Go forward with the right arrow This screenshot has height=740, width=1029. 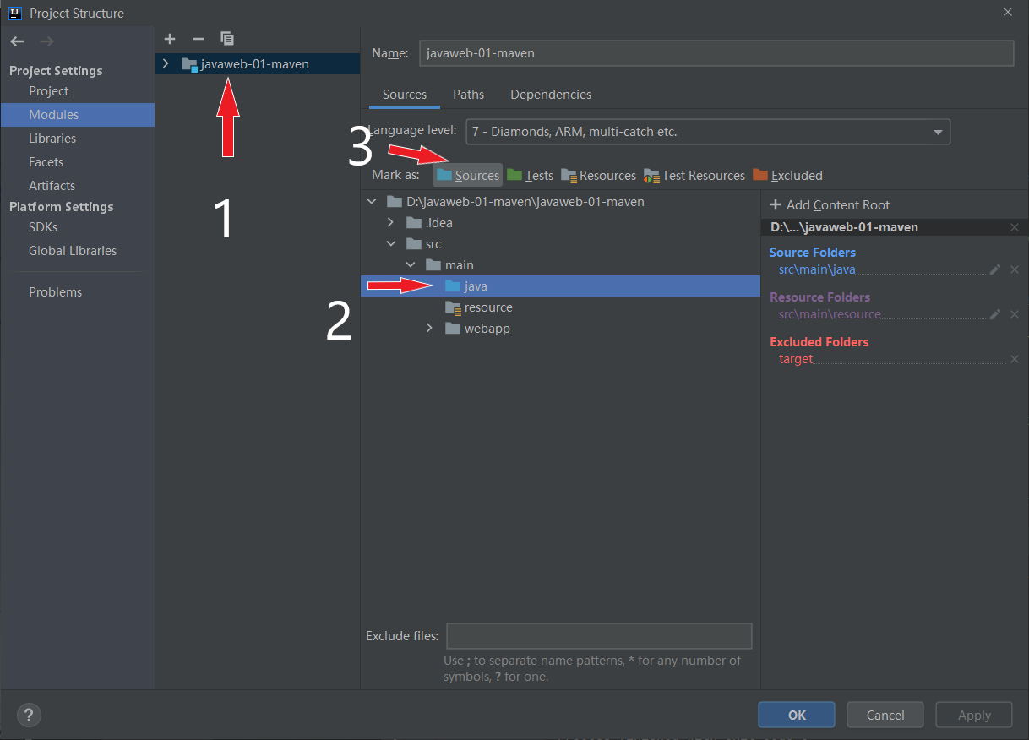pyautogui.click(x=46, y=41)
